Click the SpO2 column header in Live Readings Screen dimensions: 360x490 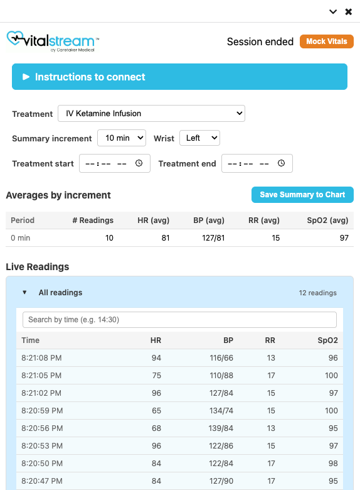coord(327,340)
